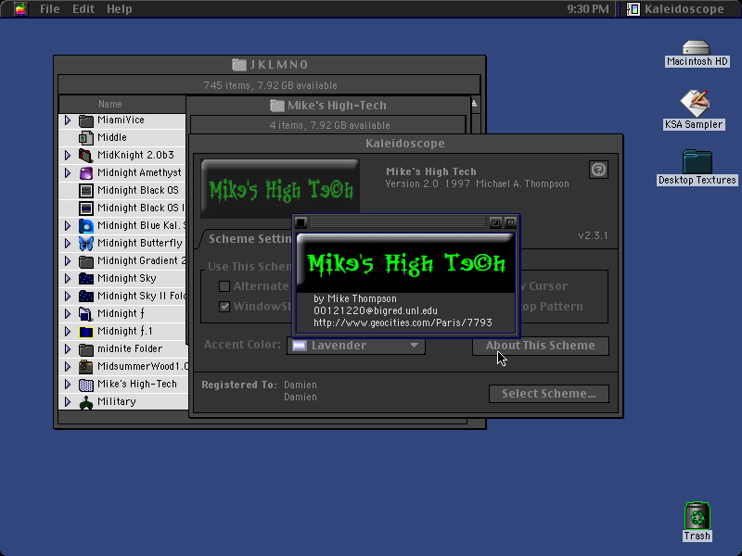Select the Midnight Black OS I scheme icon

(x=85, y=208)
